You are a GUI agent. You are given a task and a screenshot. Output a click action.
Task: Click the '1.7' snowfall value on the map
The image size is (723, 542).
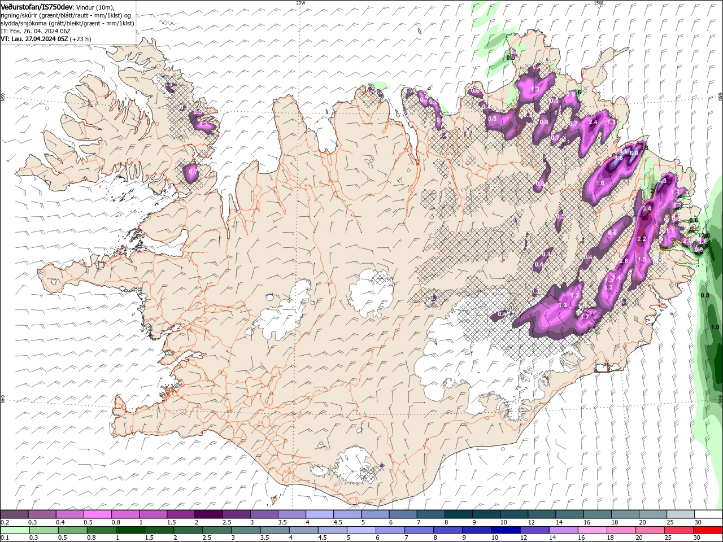tap(585, 317)
